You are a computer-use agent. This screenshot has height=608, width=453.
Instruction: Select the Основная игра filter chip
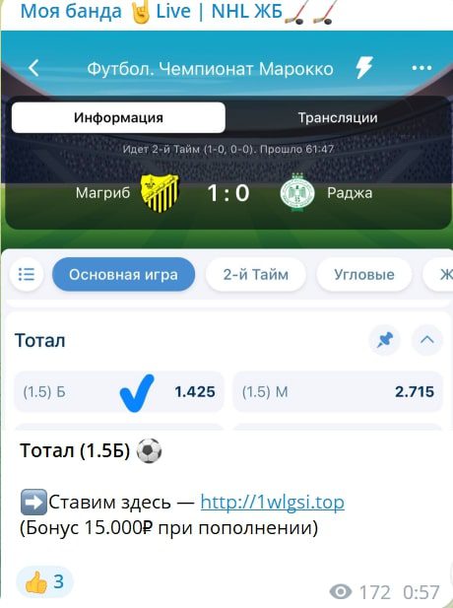coord(124,275)
